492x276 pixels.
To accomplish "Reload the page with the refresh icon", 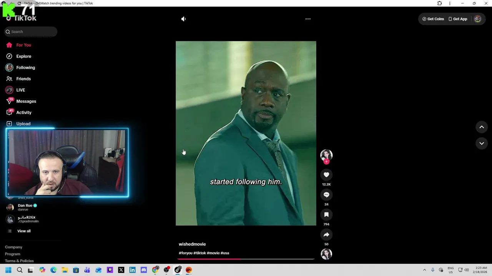I will (19, 3).
